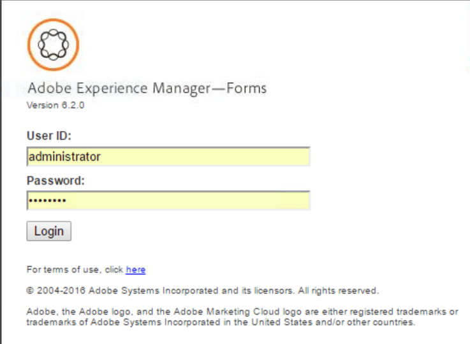
Task: Click the 'Adobe Systems Incorporated' copyright text
Action: (143, 290)
